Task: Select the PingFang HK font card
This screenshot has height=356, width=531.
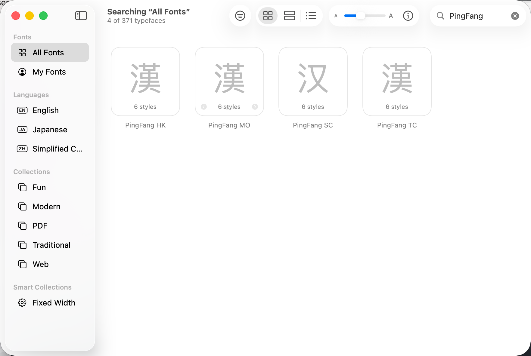Action: [145, 81]
